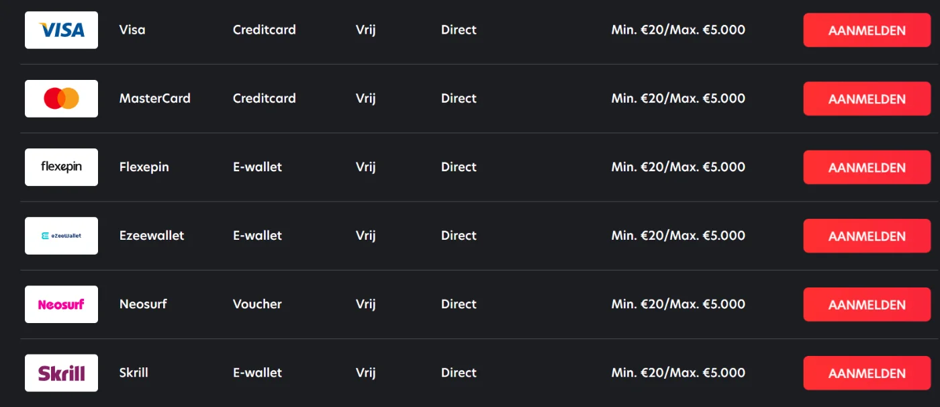This screenshot has height=407, width=940.
Task: Click Aanmelden in the Ezeewallet row
Action: coord(867,236)
